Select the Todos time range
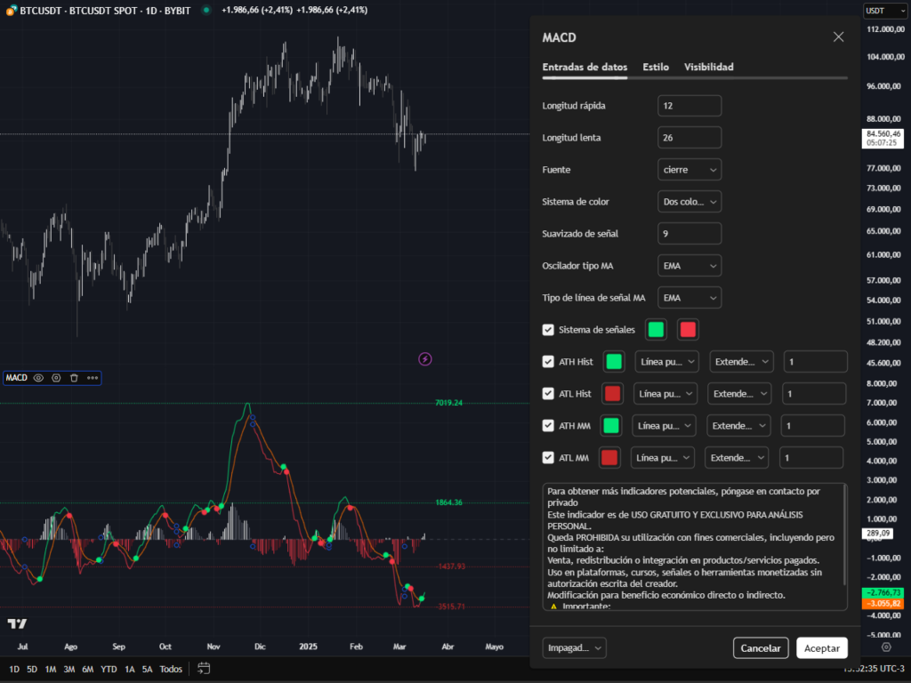This screenshot has width=911, height=683. point(171,669)
